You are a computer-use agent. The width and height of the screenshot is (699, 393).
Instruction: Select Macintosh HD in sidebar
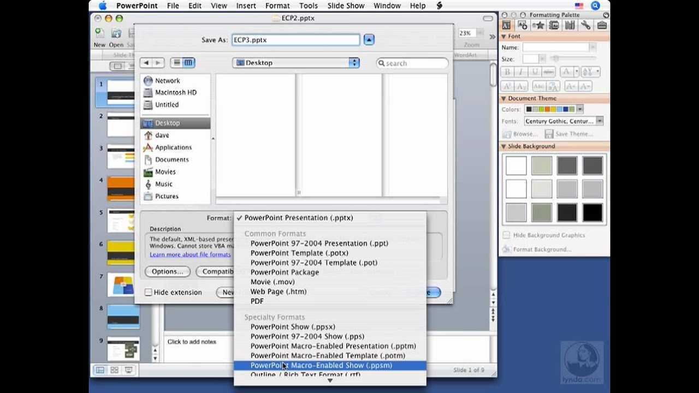[x=175, y=93]
